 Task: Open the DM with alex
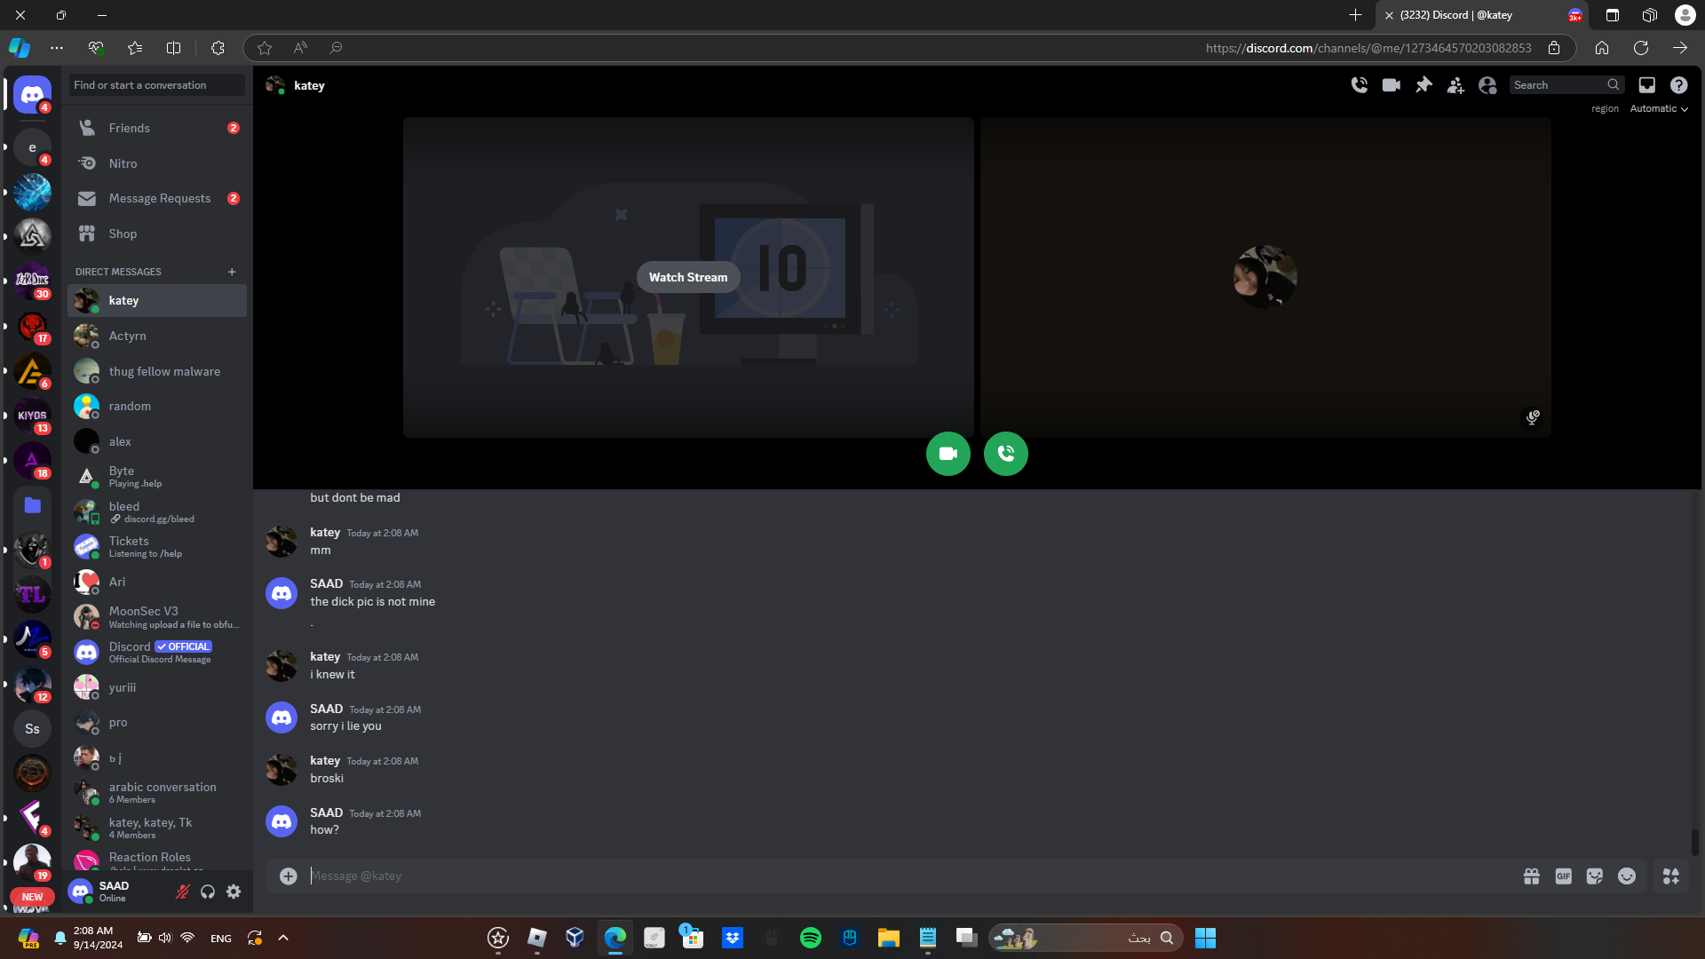[157, 441]
